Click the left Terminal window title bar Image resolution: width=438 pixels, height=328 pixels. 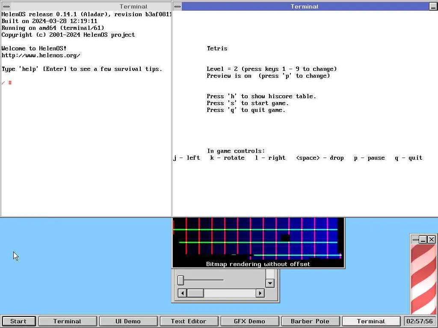tap(91, 6)
